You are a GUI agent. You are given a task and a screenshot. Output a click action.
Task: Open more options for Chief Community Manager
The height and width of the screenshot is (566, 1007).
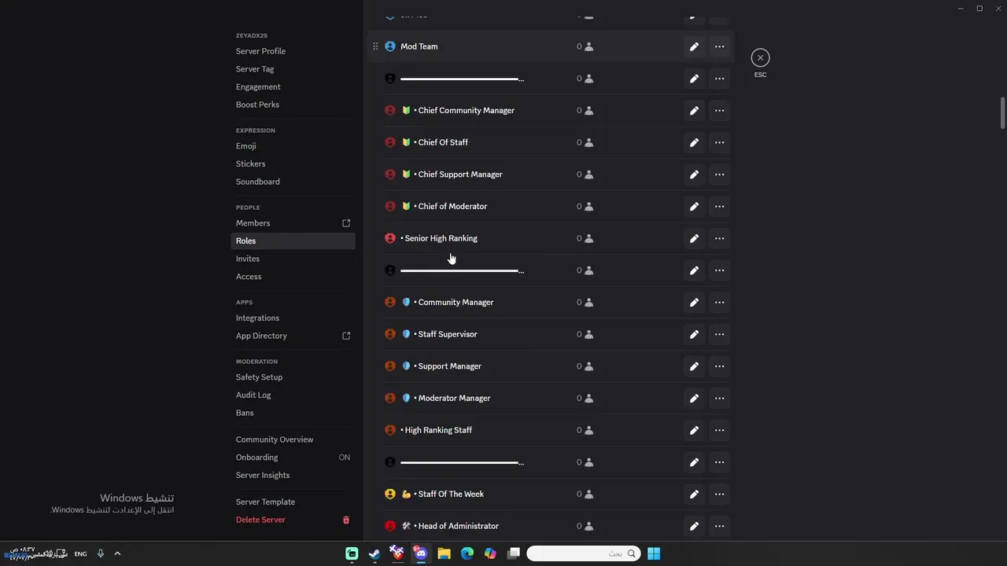pos(719,111)
